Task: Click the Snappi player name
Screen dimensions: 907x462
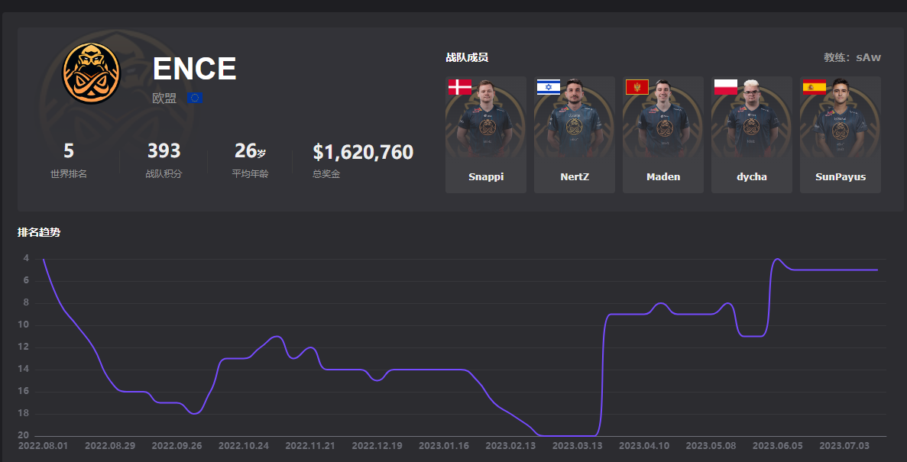Action: (486, 177)
